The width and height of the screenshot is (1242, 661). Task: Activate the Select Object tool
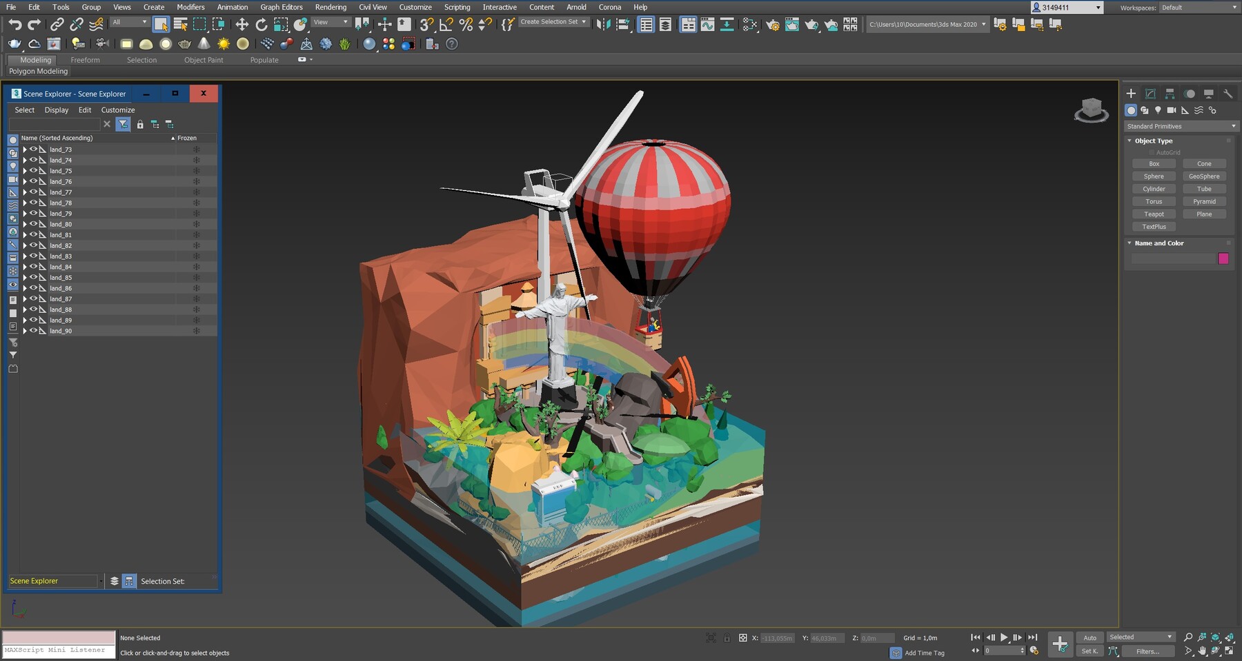point(161,25)
